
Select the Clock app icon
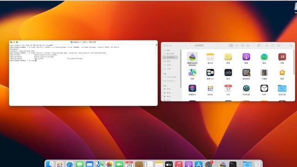[x=264, y=89]
